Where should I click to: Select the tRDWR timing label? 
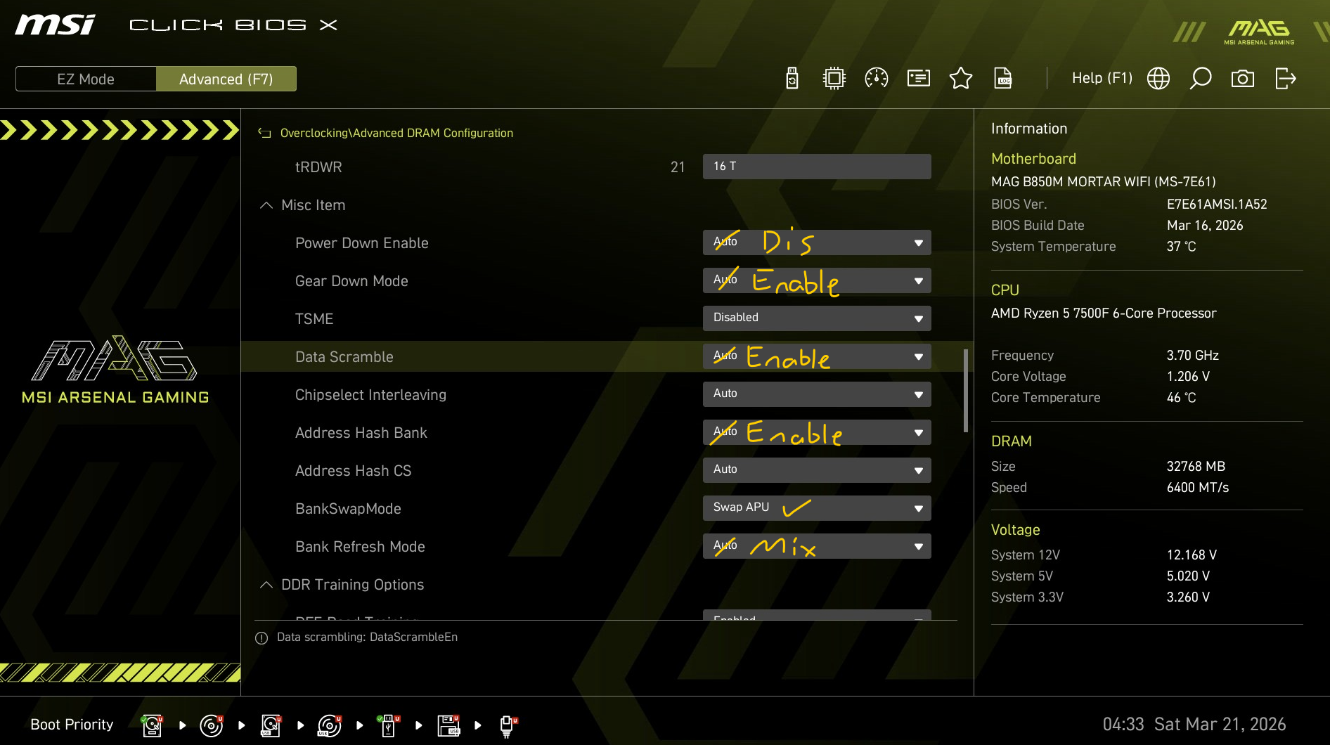[318, 167]
